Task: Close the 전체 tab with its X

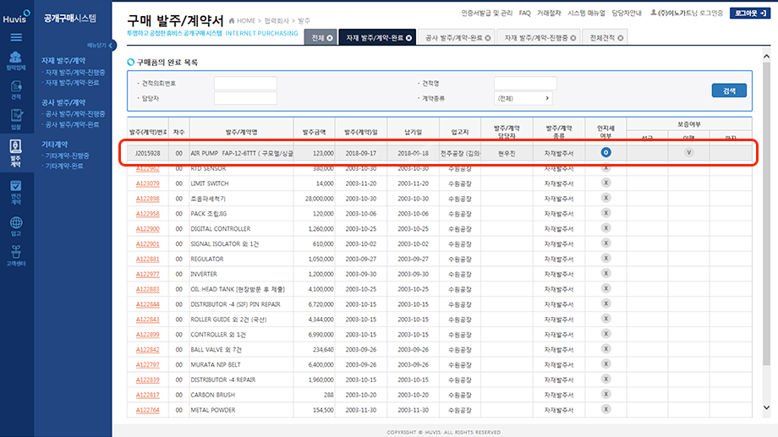Action: click(x=330, y=38)
